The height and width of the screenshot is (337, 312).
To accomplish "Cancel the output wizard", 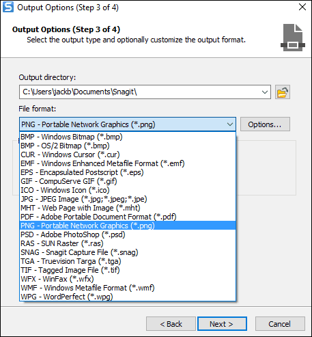I will tap(280, 324).
